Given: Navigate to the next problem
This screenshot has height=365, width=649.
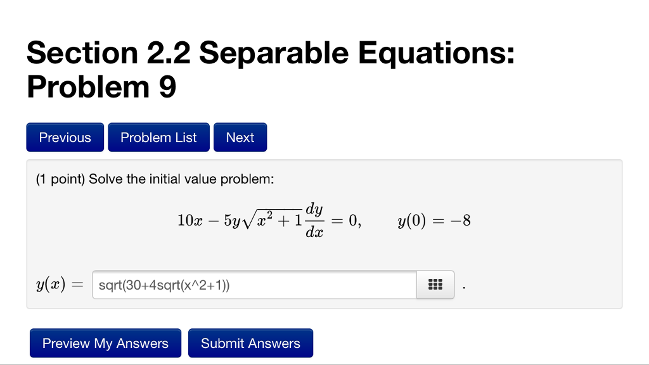Looking at the screenshot, I should click(x=240, y=137).
